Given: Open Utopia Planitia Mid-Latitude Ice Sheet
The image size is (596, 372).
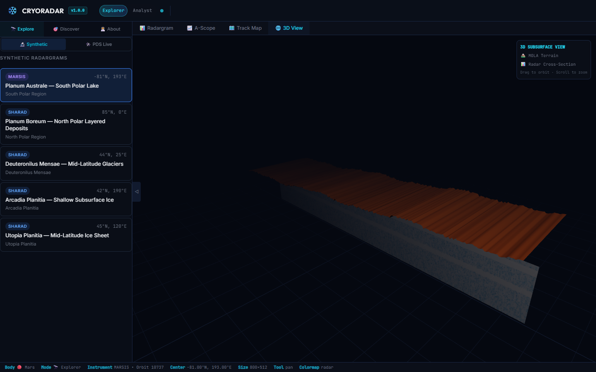Looking at the screenshot, I should (66, 235).
